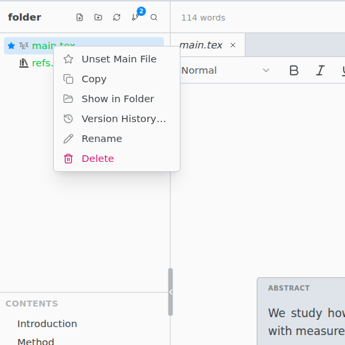This screenshot has width=345, height=345.
Task: Open Version History entry
Action: coord(117,119)
